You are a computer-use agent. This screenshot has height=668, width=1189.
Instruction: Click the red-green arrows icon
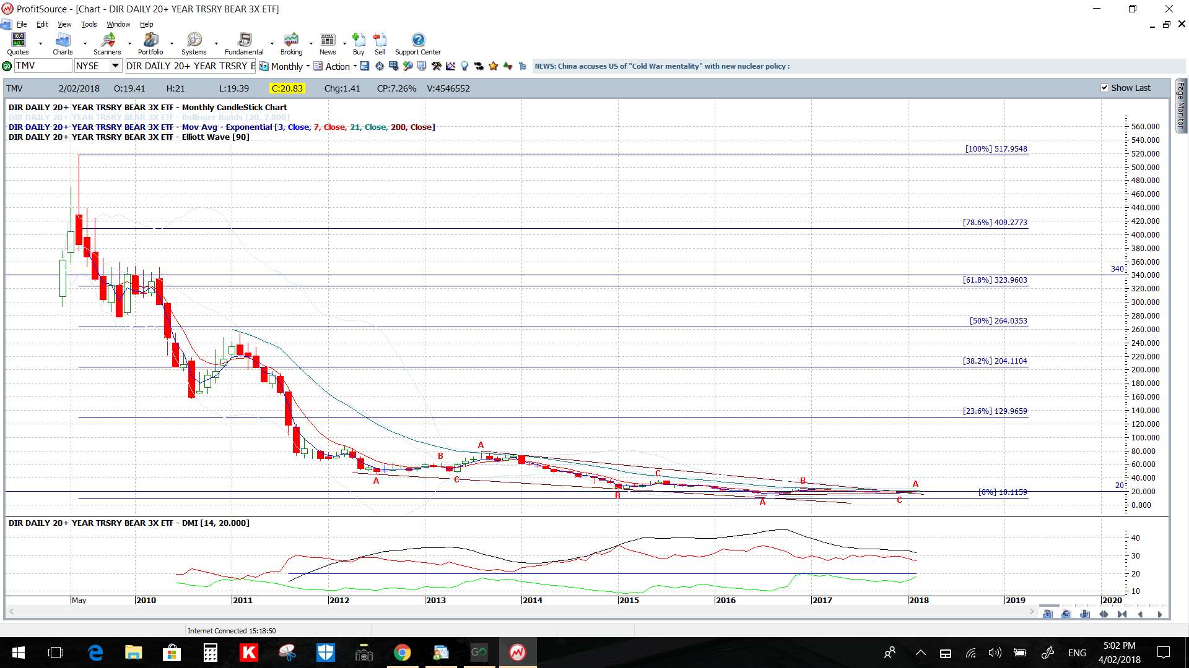coord(508,66)
